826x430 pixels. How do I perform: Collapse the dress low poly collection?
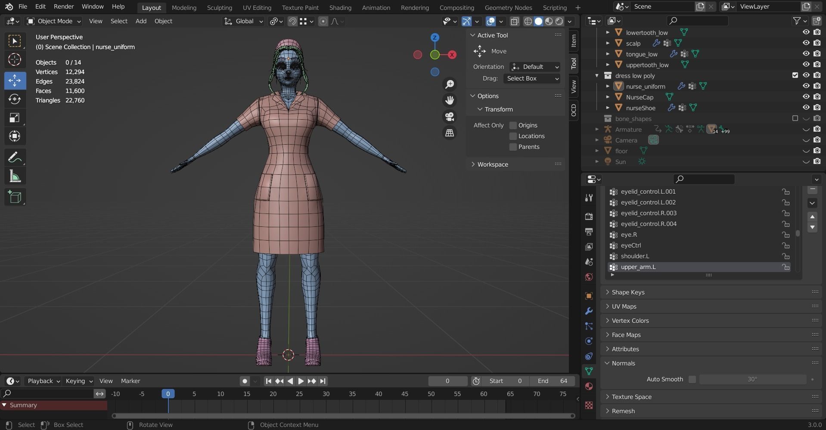click(597, 76)
